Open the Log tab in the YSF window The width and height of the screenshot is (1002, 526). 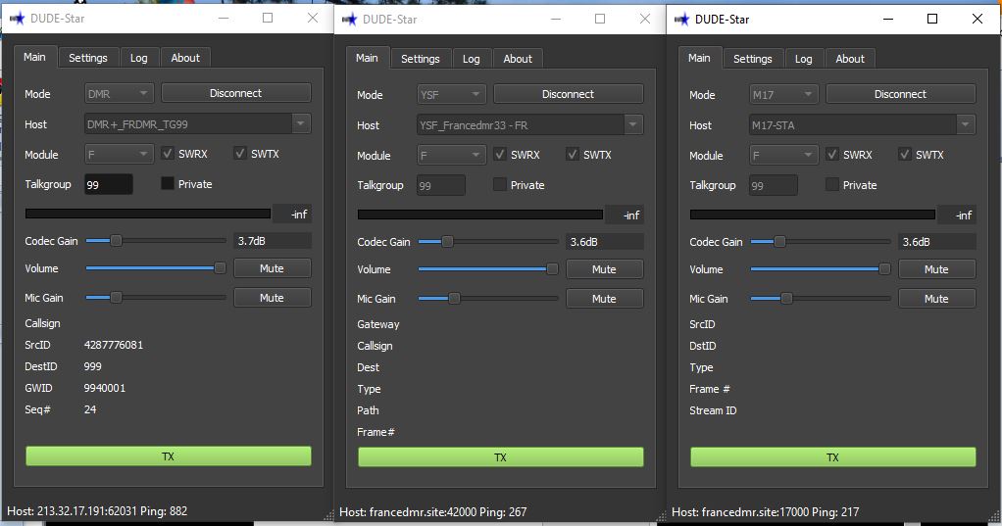(x=471, y=59)
